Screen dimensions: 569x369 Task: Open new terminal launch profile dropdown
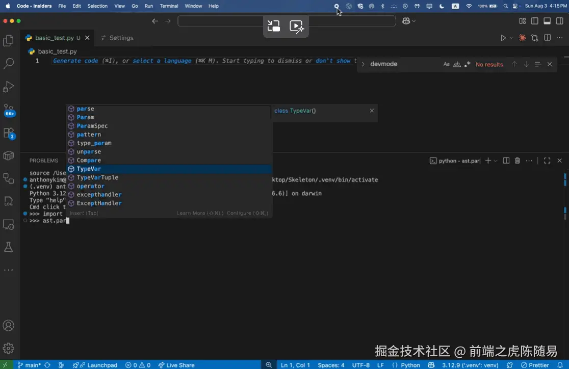click(496, 161)
